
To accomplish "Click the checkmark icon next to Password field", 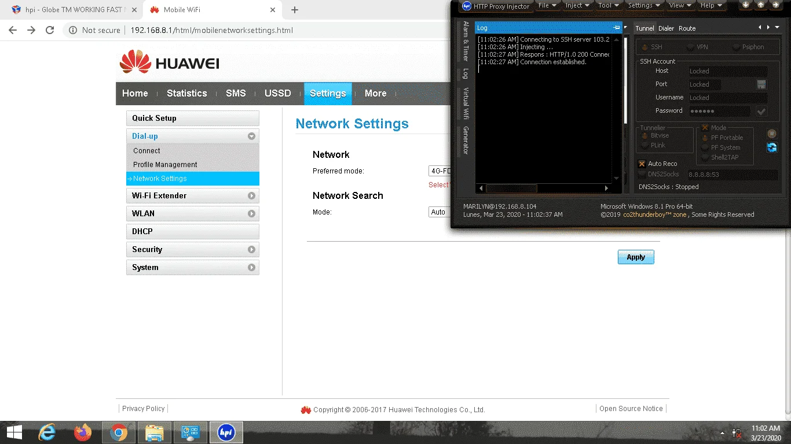I will pyautogui.click(x=761, y=111).
